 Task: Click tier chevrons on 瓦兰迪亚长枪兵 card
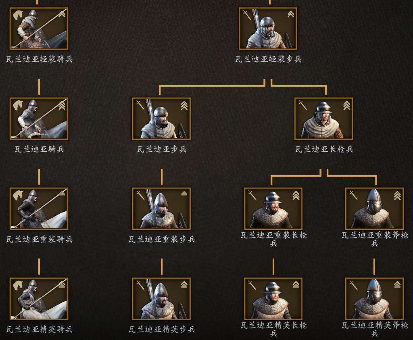[x=346, y=105]
